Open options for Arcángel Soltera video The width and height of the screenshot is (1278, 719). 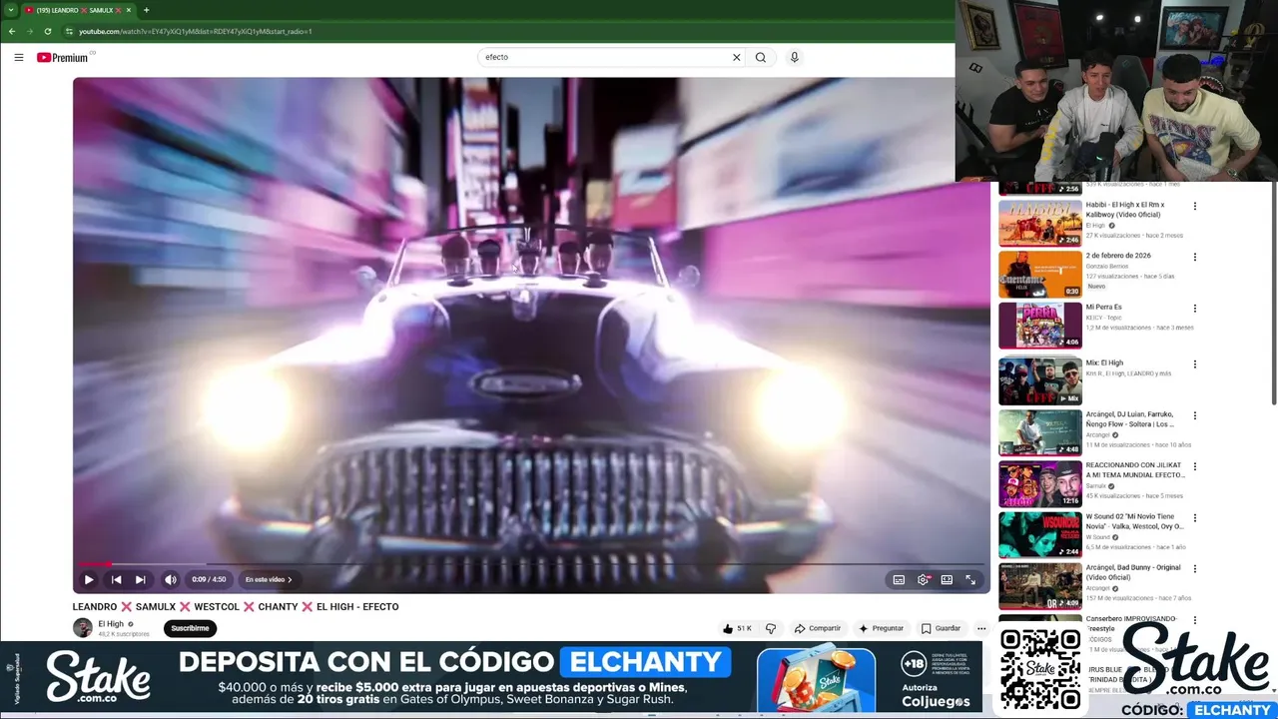tap(1194, 415)
